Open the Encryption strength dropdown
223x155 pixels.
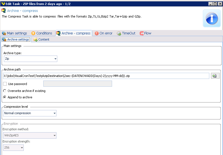[x=22, y=148]
